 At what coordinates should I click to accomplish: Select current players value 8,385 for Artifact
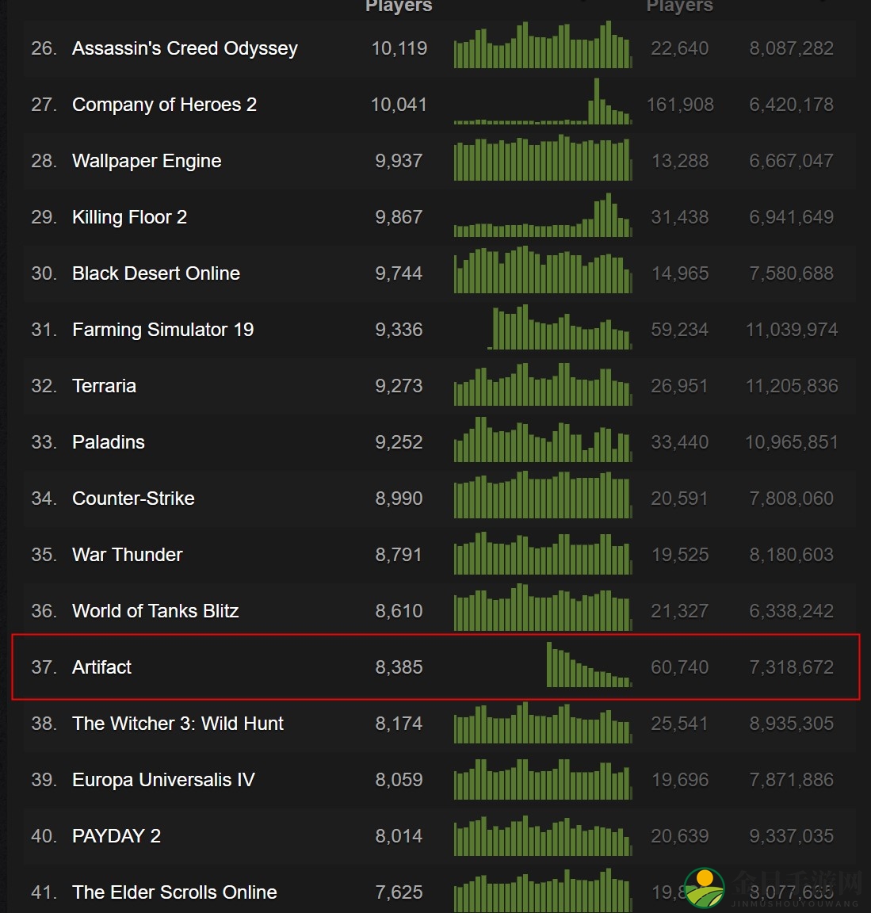pos(399,667)
